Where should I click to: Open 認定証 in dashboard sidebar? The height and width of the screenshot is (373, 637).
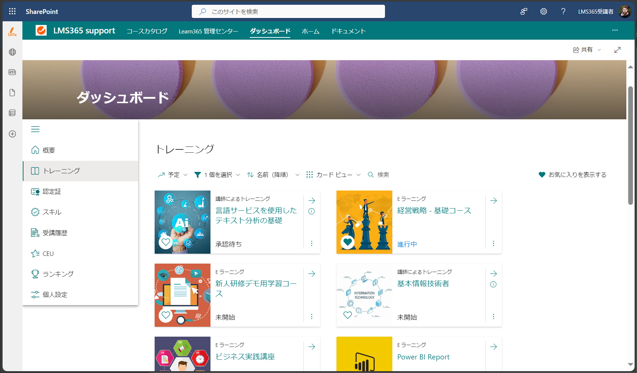point(80,192)
